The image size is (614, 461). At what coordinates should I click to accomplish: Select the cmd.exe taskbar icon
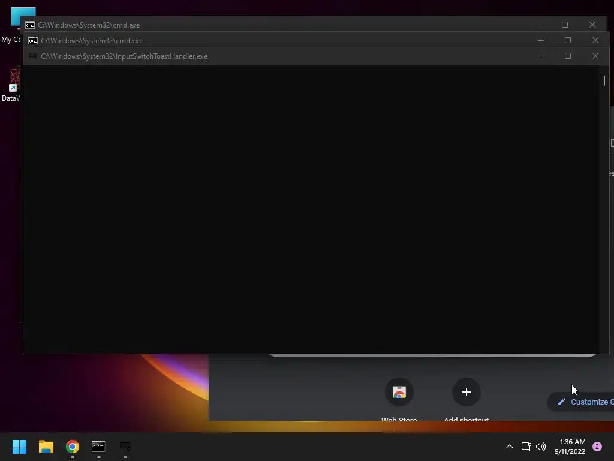pos(98,446)
